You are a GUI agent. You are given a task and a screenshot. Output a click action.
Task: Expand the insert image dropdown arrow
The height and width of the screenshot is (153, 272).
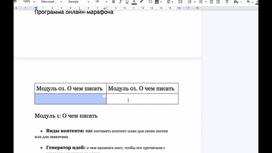[161, 2]
